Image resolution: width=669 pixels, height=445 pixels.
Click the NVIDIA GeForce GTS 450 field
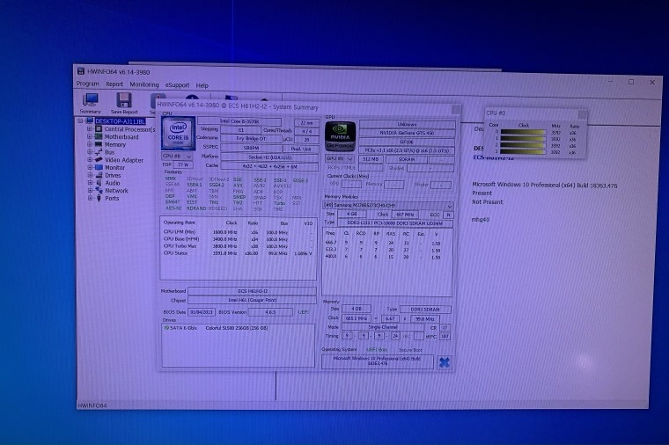click(407, 133)
